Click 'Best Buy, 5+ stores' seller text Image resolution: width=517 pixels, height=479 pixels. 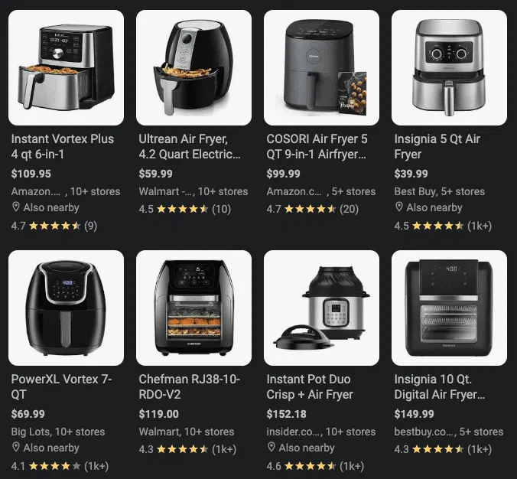click(440, 191)
